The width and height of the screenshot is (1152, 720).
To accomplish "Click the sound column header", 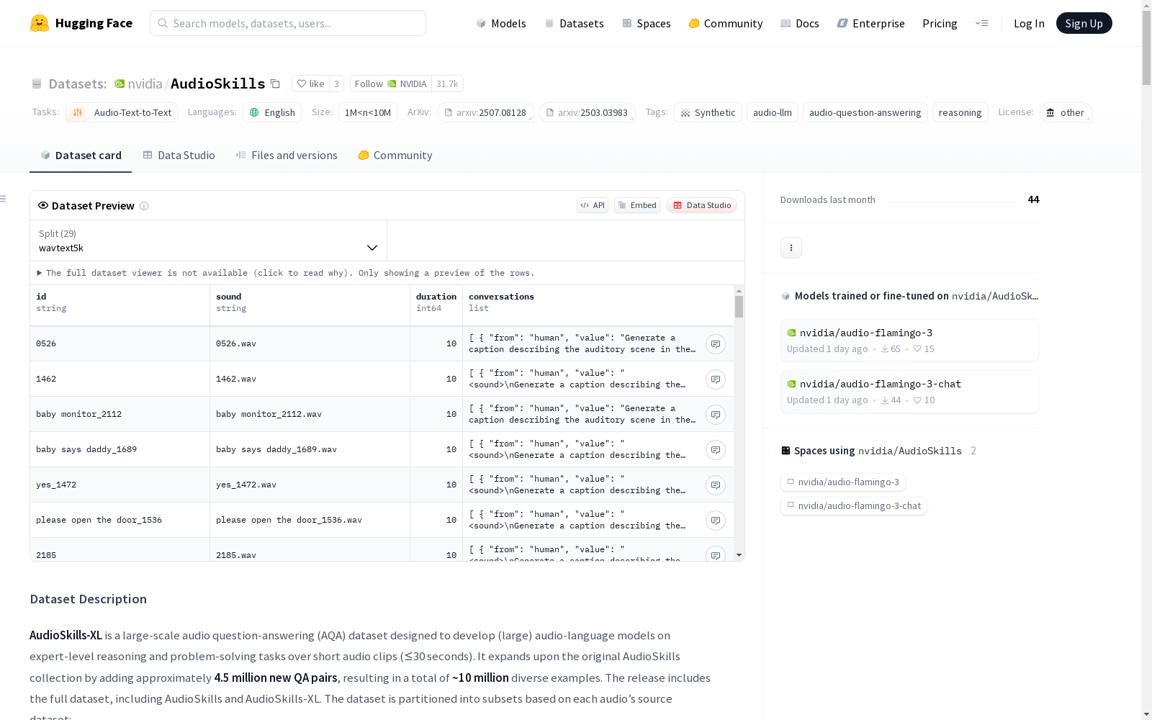I will coord(310,305).
